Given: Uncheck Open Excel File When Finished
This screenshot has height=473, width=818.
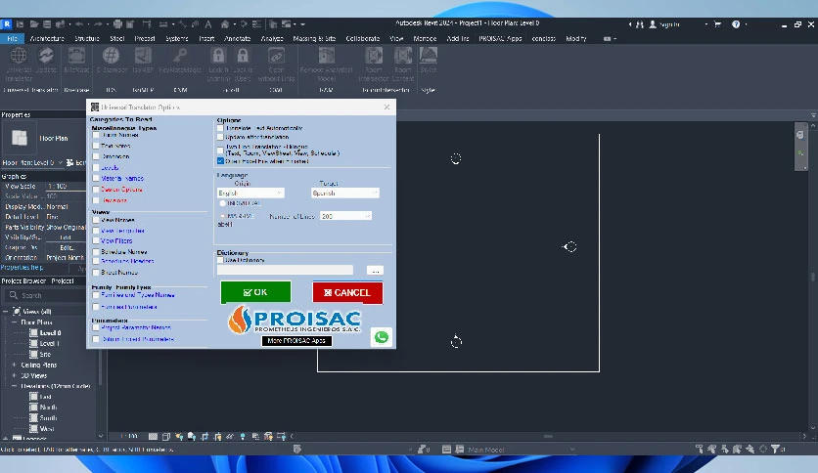Looking at the screenshot, I should tap(220, 161).
